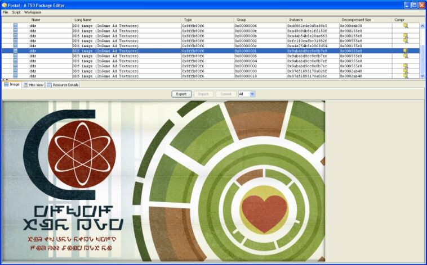Viewport: 427px width, 265px height.
Task: Click the compression icon in the 0x9ababd9cc8e8b7ec row
Action: [x=406, y=66]
